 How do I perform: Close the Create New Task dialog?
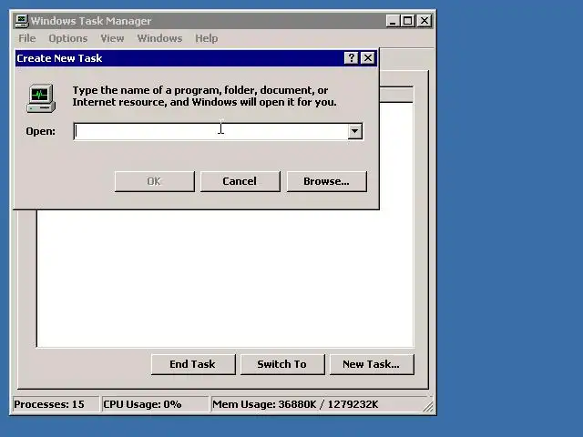pyautogui.click(x=368, y=58)
